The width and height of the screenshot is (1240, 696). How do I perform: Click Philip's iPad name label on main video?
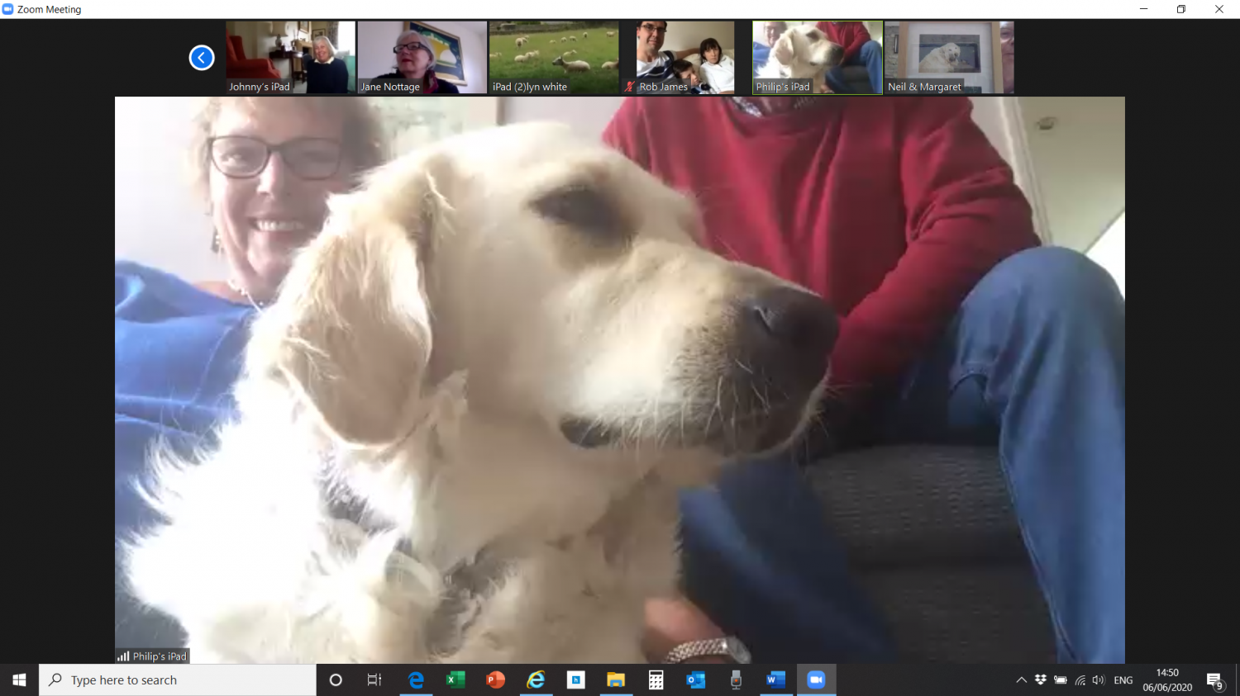160,656
